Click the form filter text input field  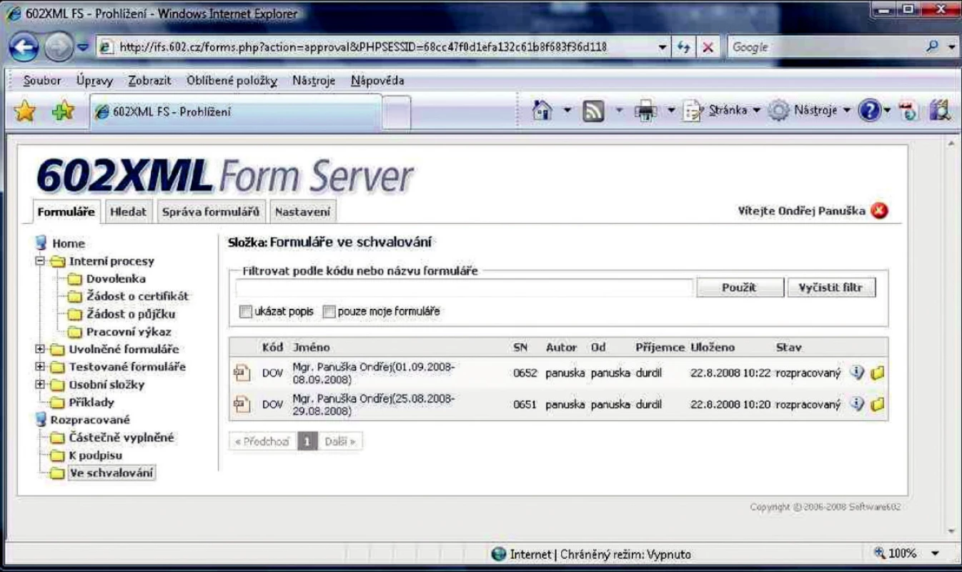coord(465,287)
